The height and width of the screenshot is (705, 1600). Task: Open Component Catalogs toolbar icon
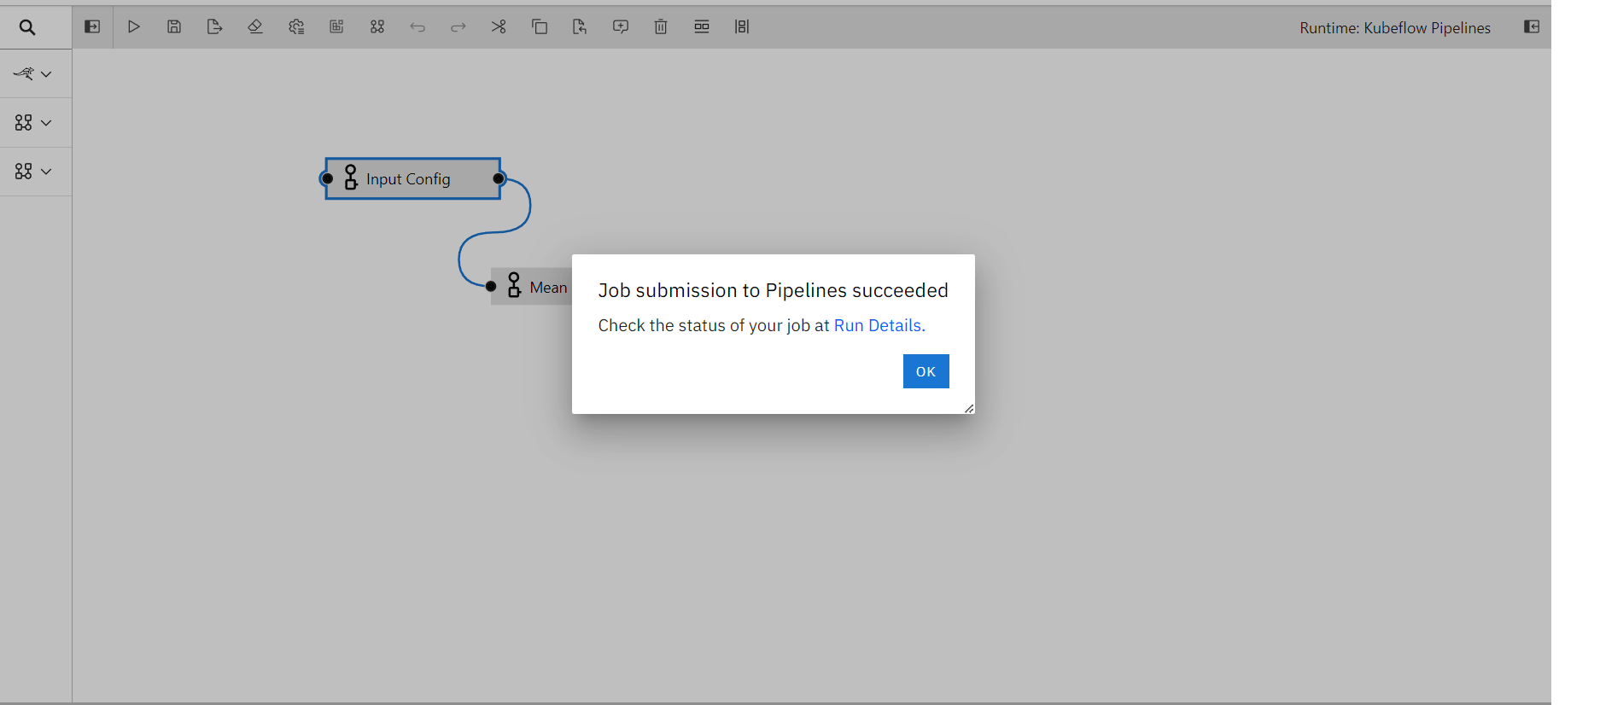377,26
